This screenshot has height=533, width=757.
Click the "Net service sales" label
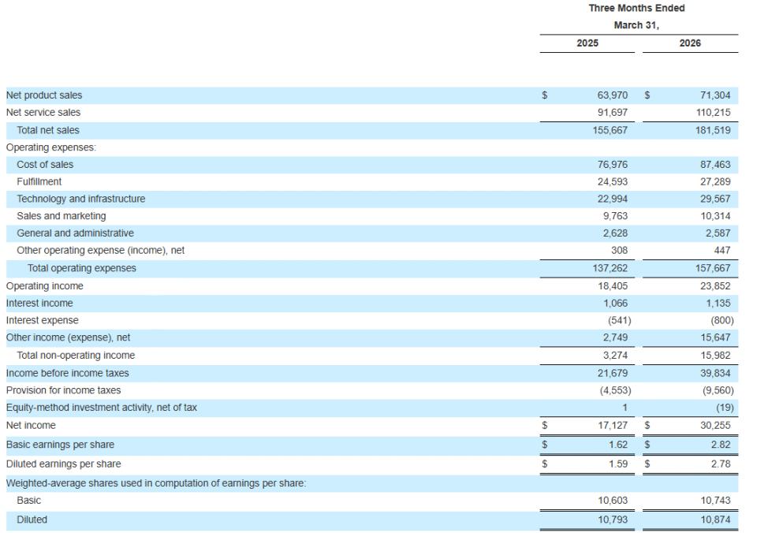point(43,113)
